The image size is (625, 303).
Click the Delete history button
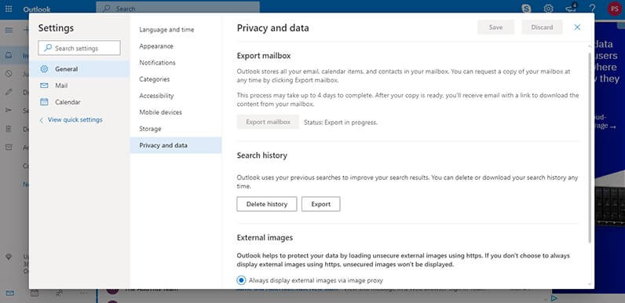pyautogui.click(x=267, y=204)
